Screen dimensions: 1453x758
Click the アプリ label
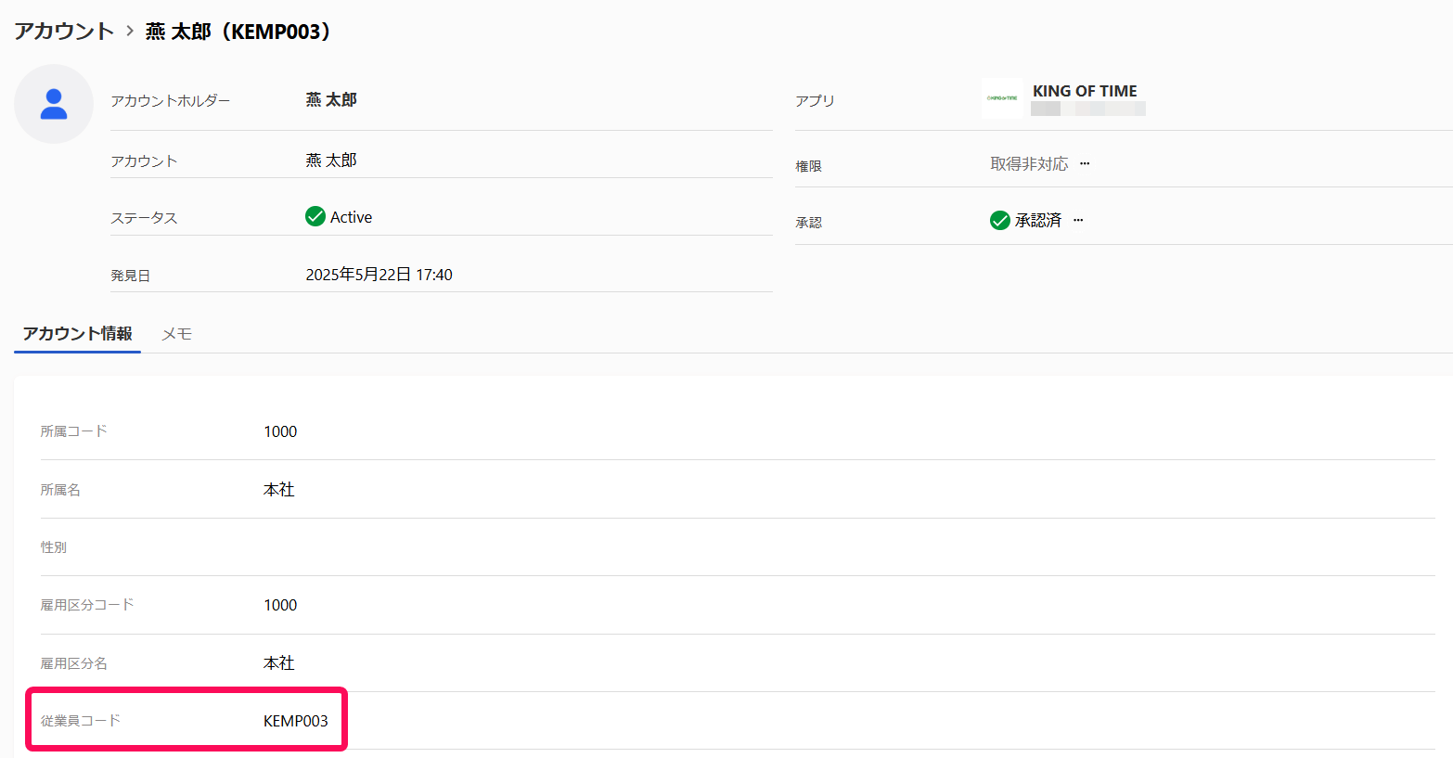tap(815, 100)
